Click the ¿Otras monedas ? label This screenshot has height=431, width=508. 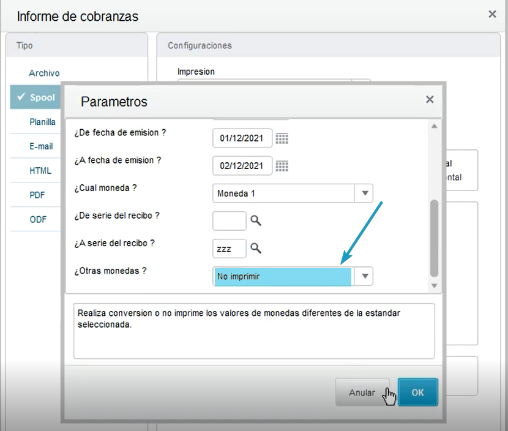click(111, 271)
